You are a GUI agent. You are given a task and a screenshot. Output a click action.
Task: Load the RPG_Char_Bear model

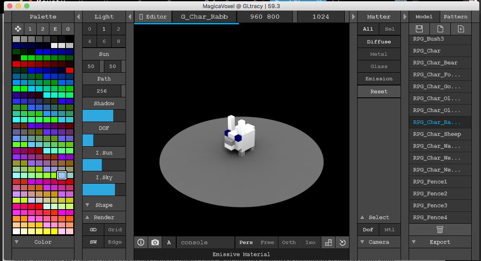(x=440, y=62)
